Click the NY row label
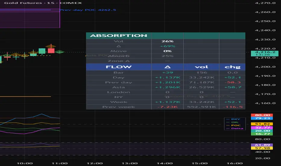This screenshot has height=166, width=281. [118, 97]
